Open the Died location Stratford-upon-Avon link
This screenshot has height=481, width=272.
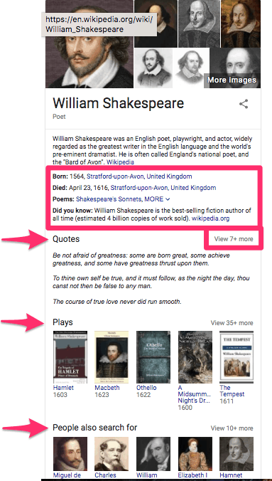[x=163, y=188]
